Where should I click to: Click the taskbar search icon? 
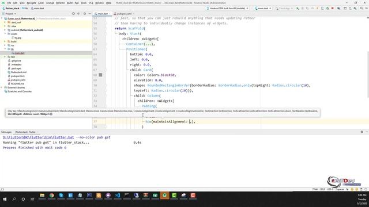[x=14, y=199]
